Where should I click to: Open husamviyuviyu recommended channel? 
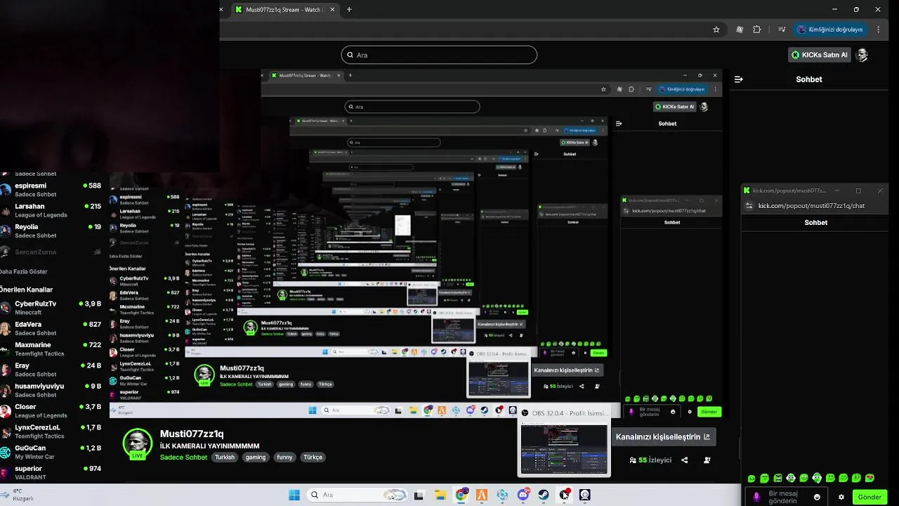(51, 390)
